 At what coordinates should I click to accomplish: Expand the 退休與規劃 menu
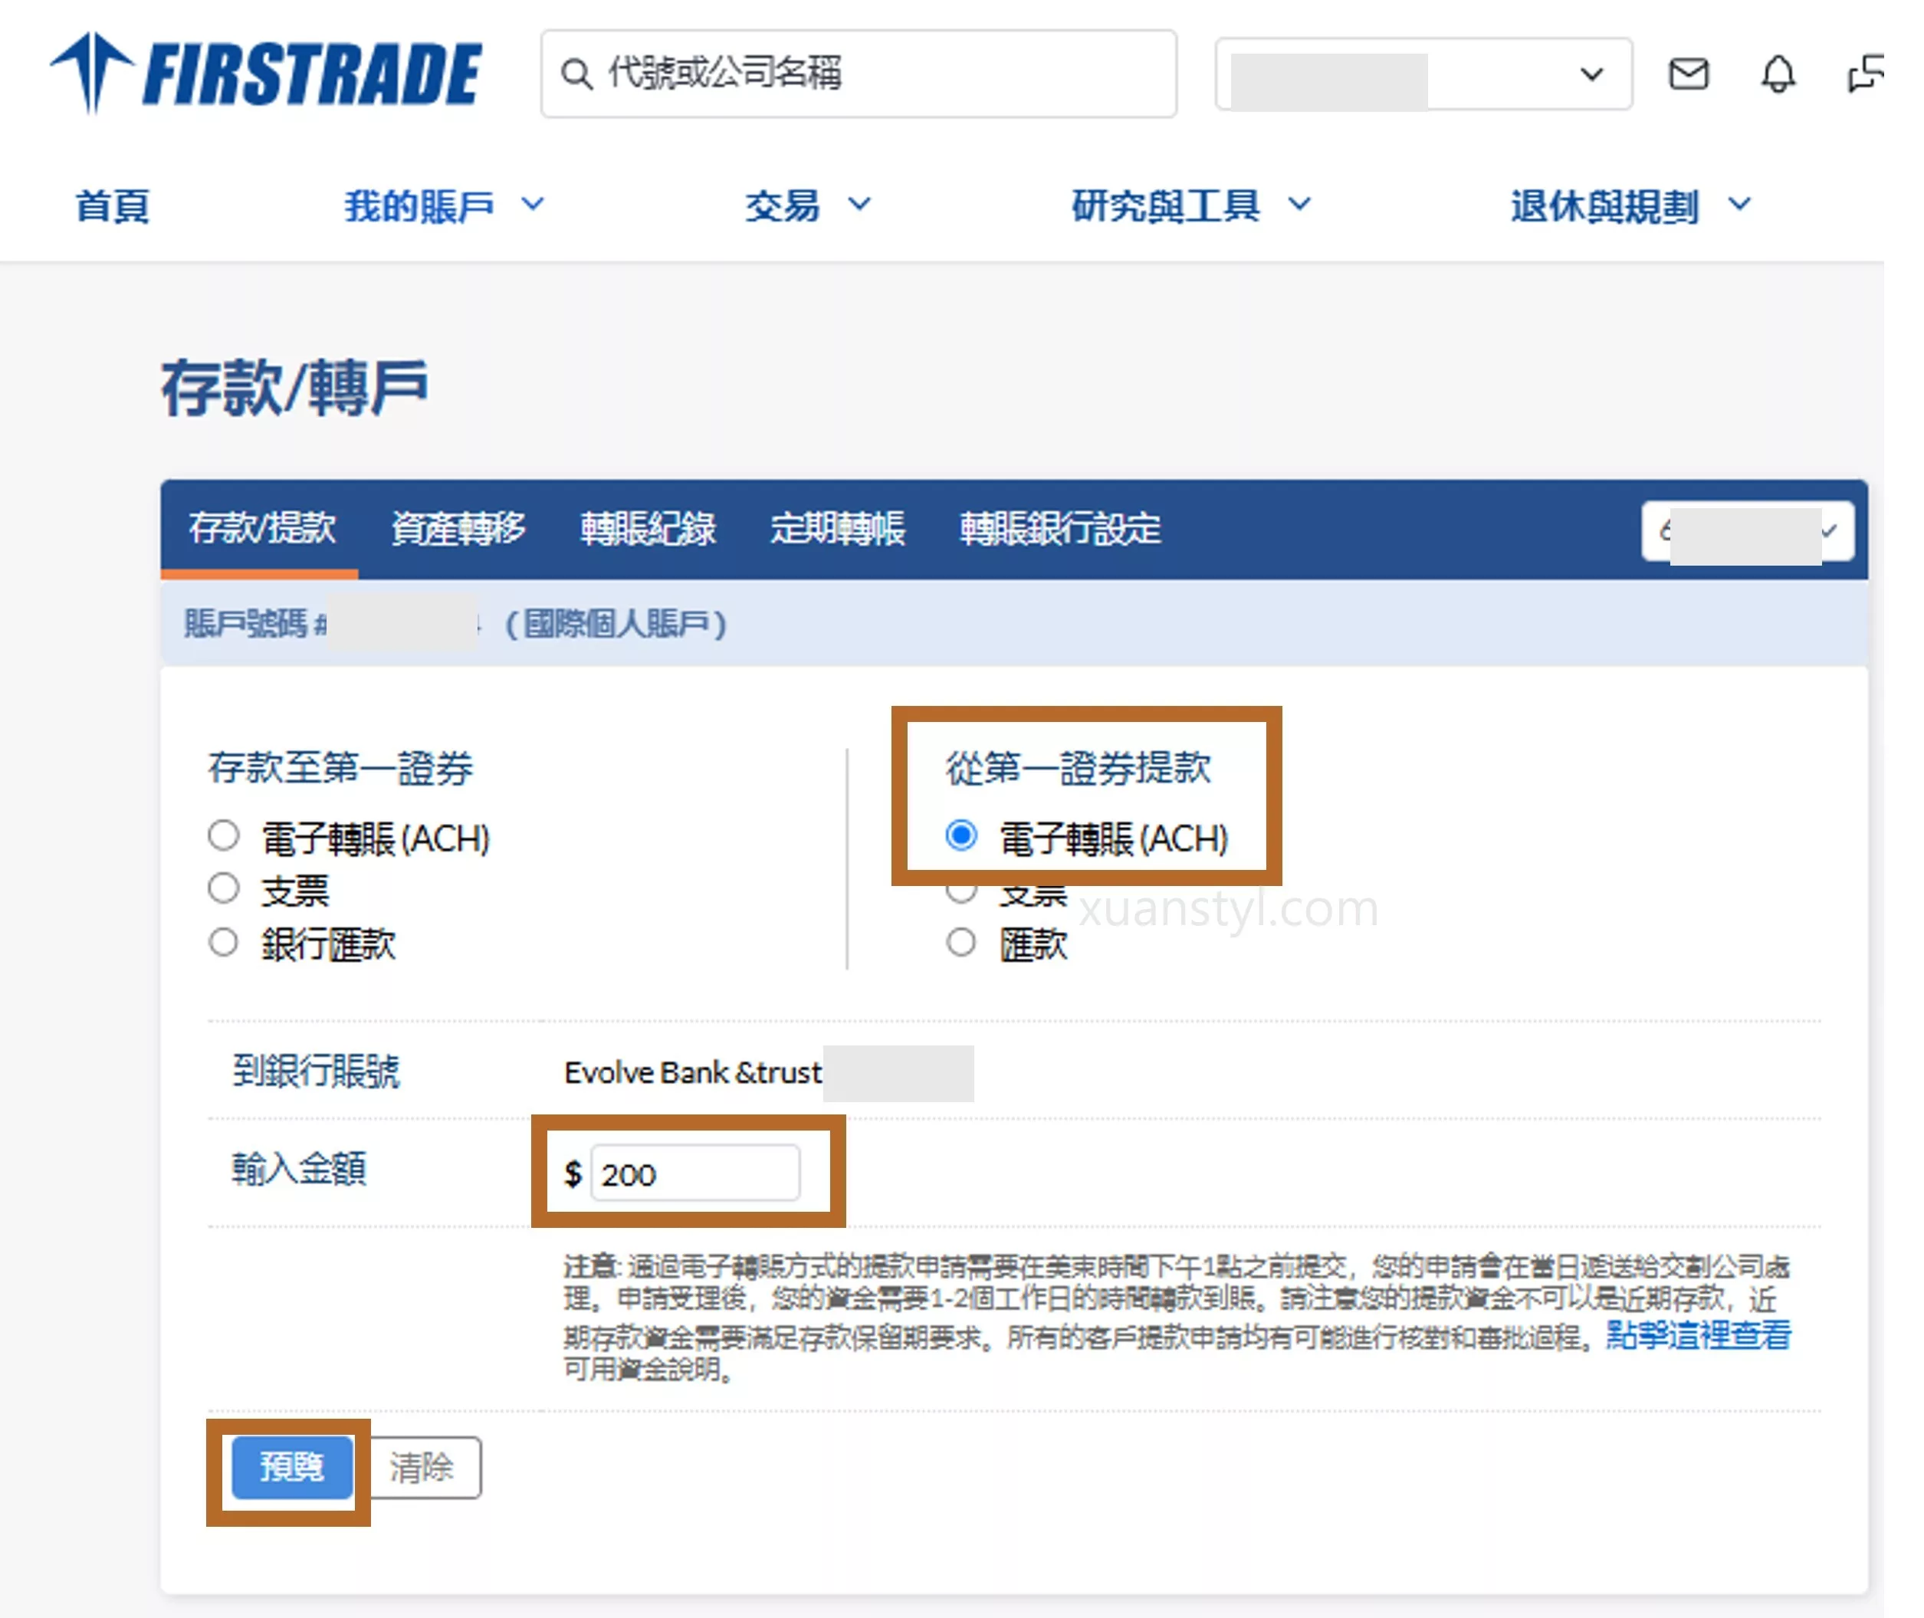1630,205
